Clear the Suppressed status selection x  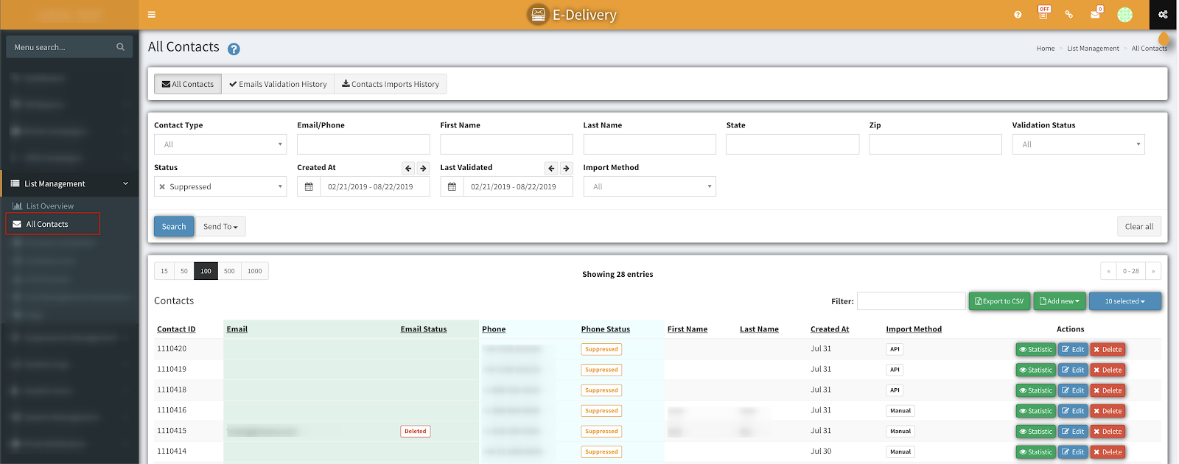(162, 187)
